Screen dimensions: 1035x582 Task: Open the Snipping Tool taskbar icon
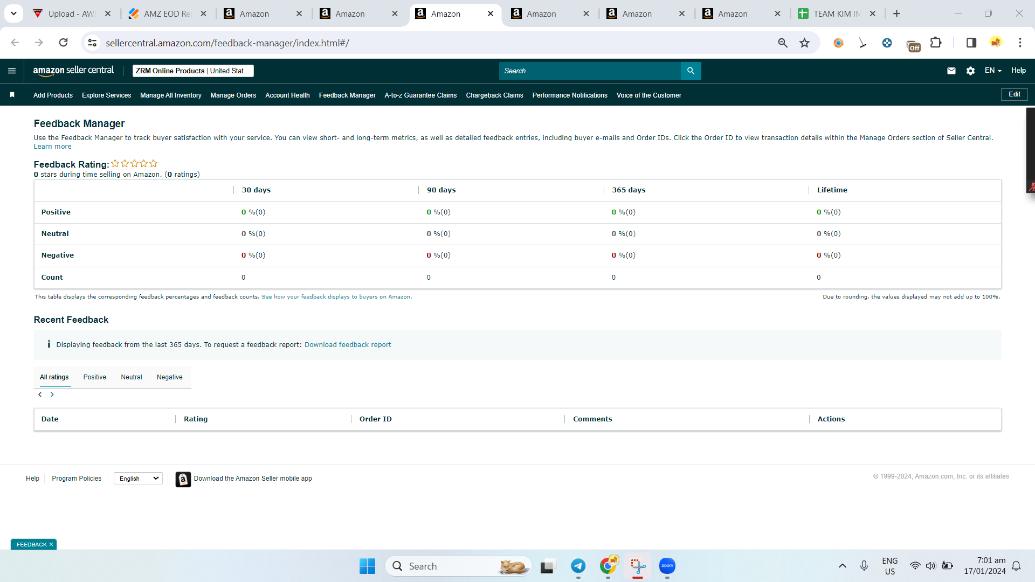(x=638, y=566)
